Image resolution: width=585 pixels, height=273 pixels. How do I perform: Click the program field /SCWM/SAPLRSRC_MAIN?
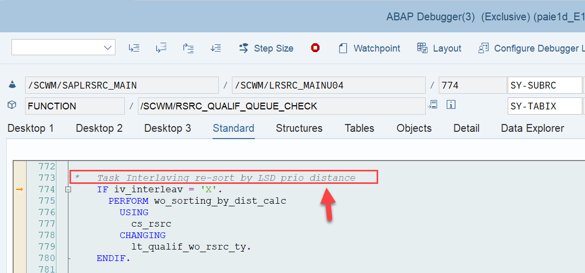coord(122,85)
